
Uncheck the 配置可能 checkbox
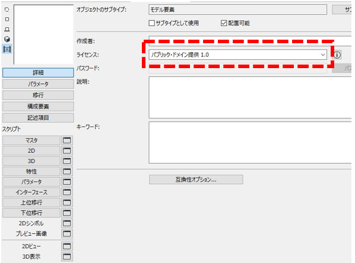[224, 23]
